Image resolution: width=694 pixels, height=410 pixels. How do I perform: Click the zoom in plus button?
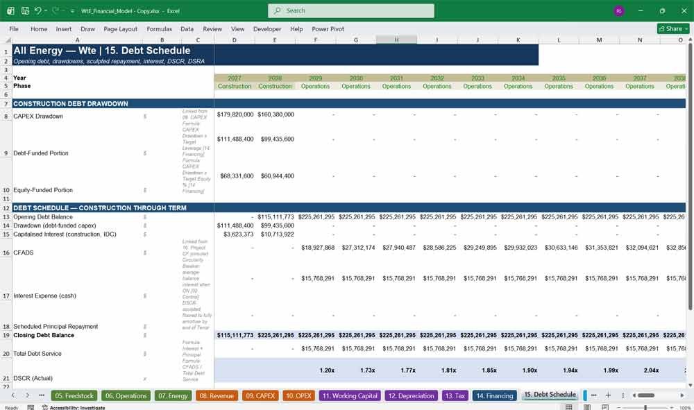tap(673, 407)
